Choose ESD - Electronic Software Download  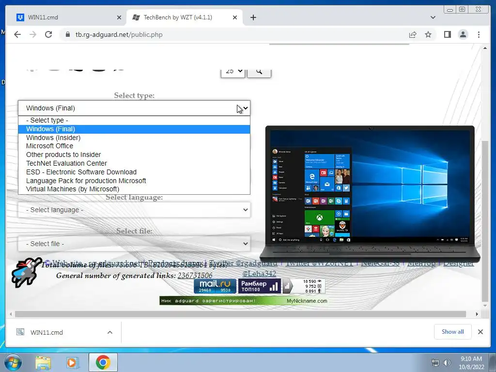click(x=134, y=172)
